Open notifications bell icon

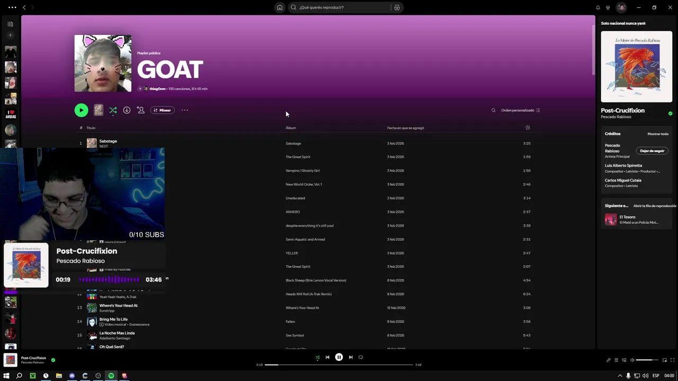pyautogui.click(x=598, y=7)
